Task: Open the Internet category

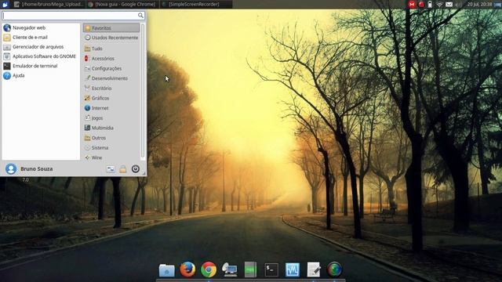Action: 111,108
